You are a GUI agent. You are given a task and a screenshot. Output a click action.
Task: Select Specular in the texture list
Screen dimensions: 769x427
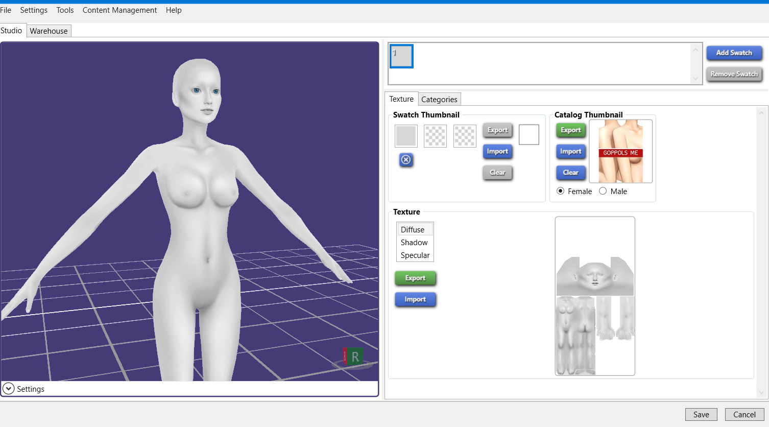415,255
